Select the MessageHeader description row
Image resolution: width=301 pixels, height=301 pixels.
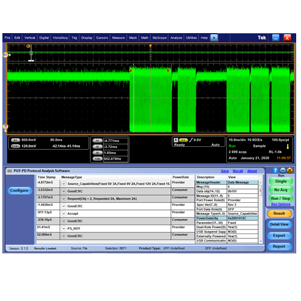pos(227,182)
